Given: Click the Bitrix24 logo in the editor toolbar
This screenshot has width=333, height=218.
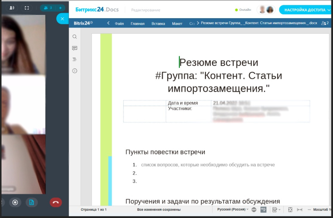Looking at the screenshot, I should click(83, 23).
